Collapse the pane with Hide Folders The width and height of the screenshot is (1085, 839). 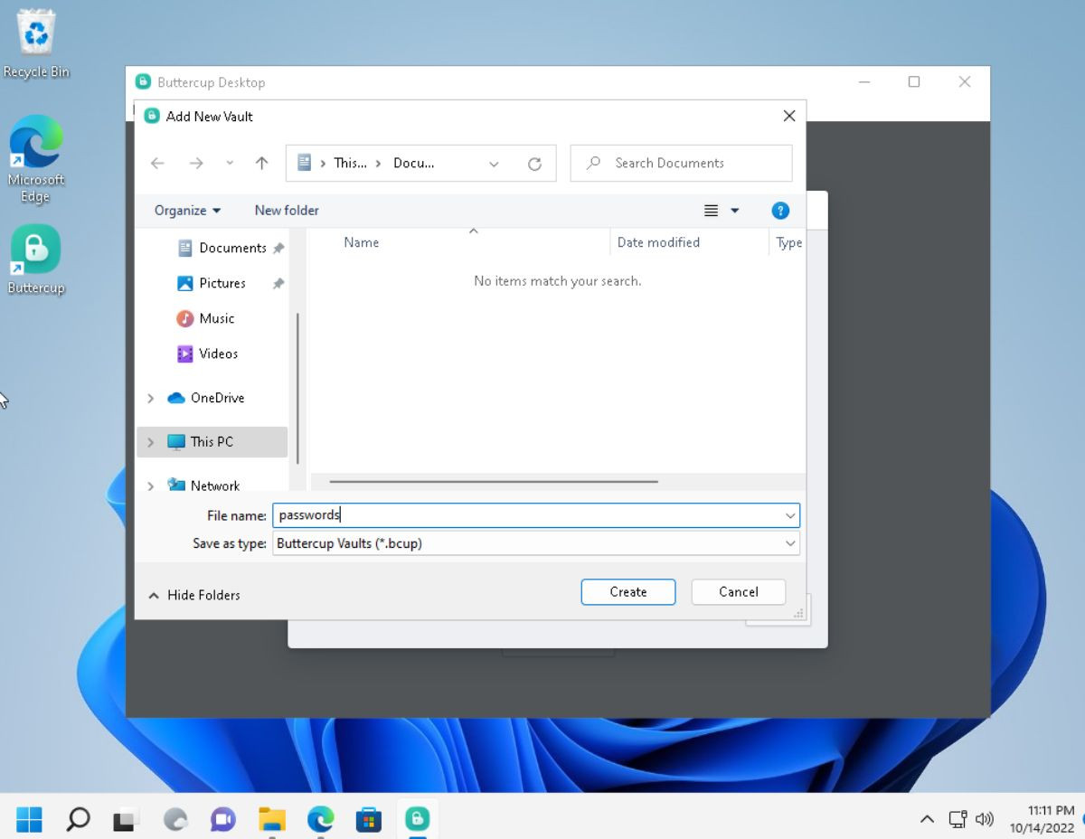pyautogui.click(x=193, y=595)
